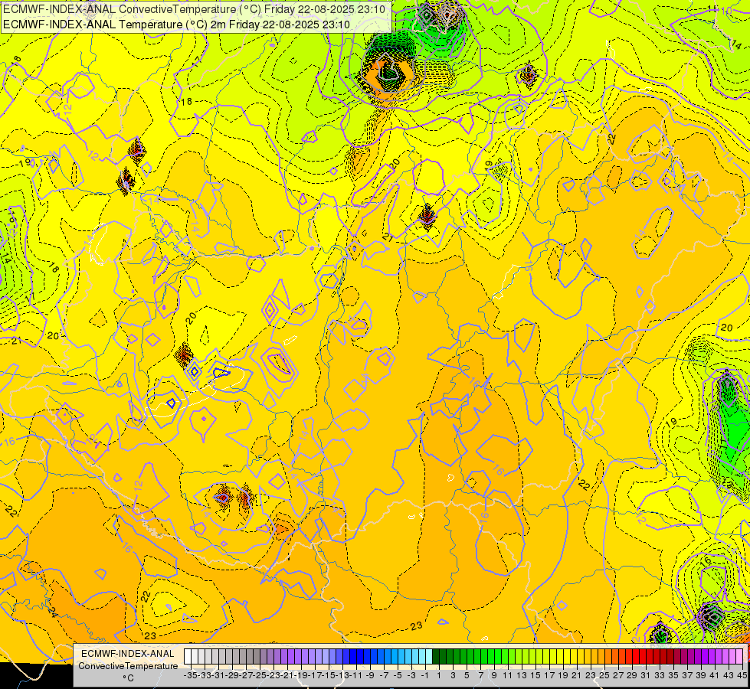The image size is (750, 689).
Task: Pick the pink swatch above legend value 45
Action: (739, 657)
